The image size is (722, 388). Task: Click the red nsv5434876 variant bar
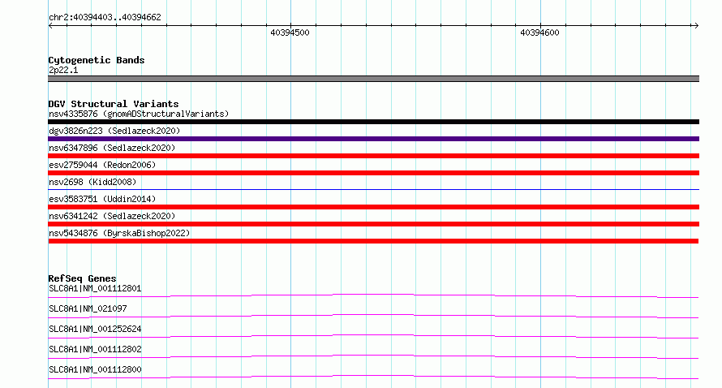pyautogui.click(x=373, y=241)
